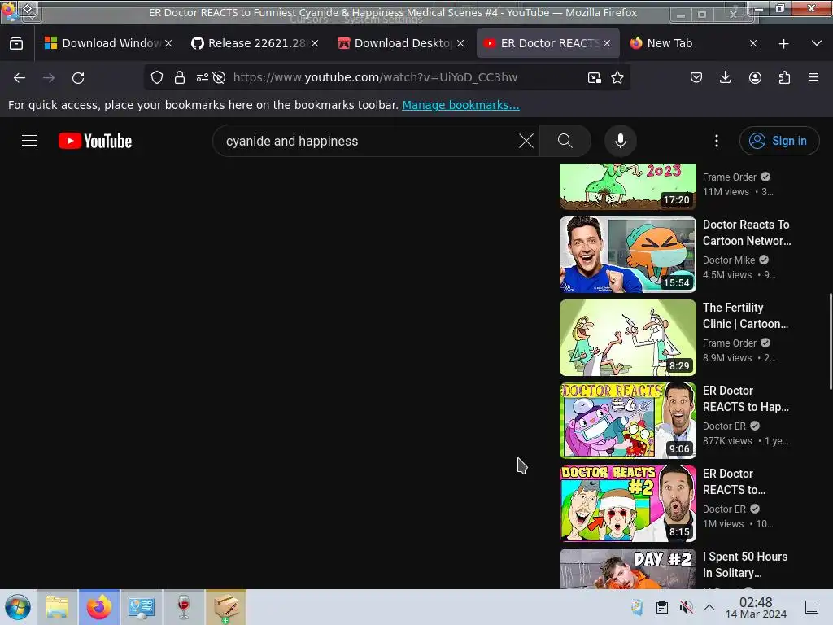The height and width of the screenshot is (625, 833).
Task: Click the page vertical scrollbar
Action: 830,341
